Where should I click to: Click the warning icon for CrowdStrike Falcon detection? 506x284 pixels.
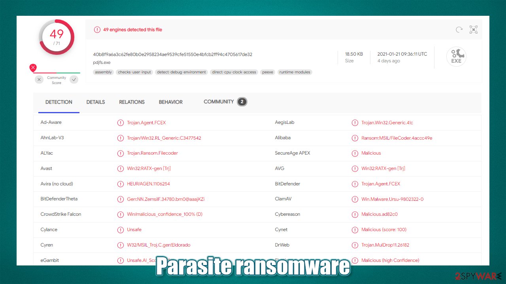click(121, 215)
